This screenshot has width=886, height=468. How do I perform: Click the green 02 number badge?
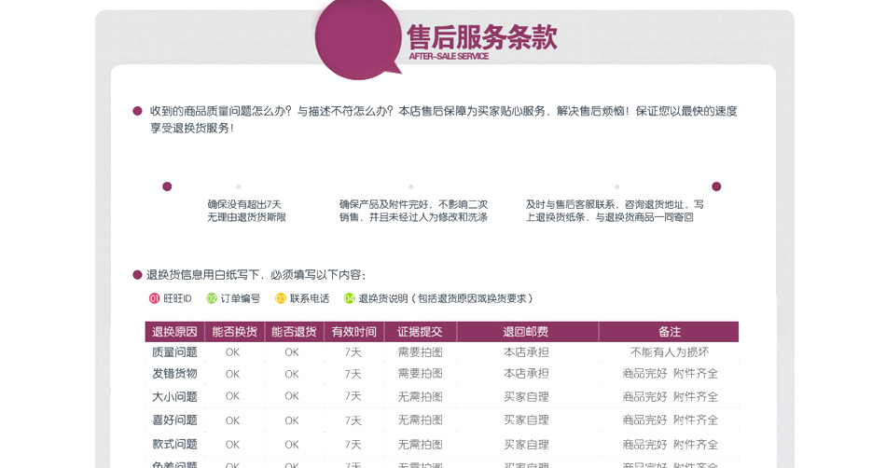212,298
